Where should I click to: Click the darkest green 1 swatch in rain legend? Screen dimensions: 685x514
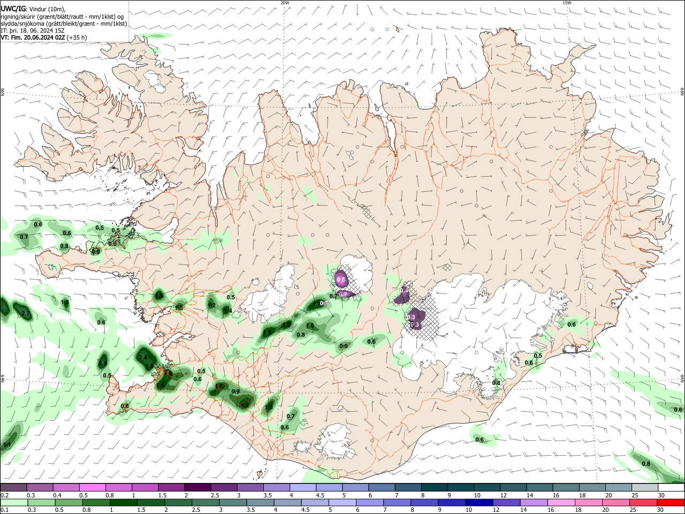point(123,502)
